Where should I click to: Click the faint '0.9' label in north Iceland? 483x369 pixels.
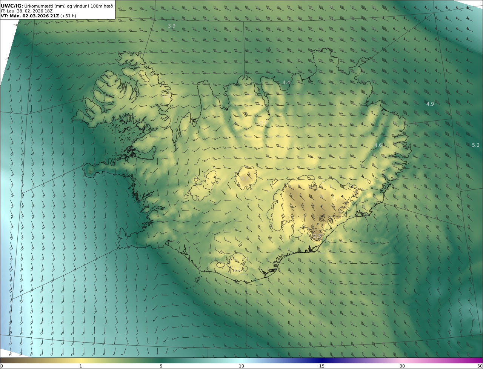pyautogui.click(x=263, y=123)
